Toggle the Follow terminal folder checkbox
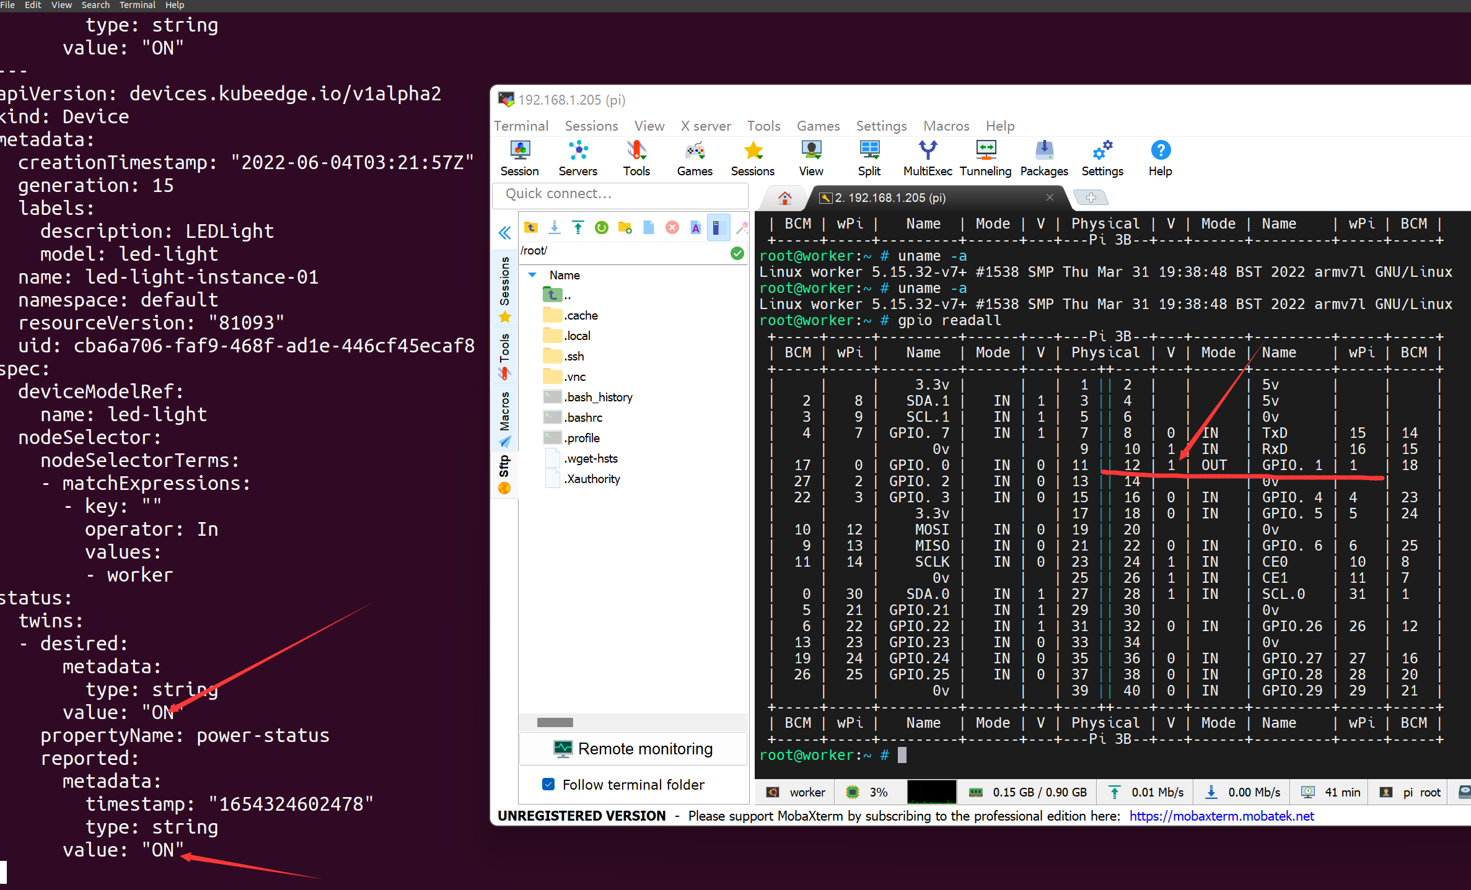Screen dimensions: 1471x890 tap(548, 784)
